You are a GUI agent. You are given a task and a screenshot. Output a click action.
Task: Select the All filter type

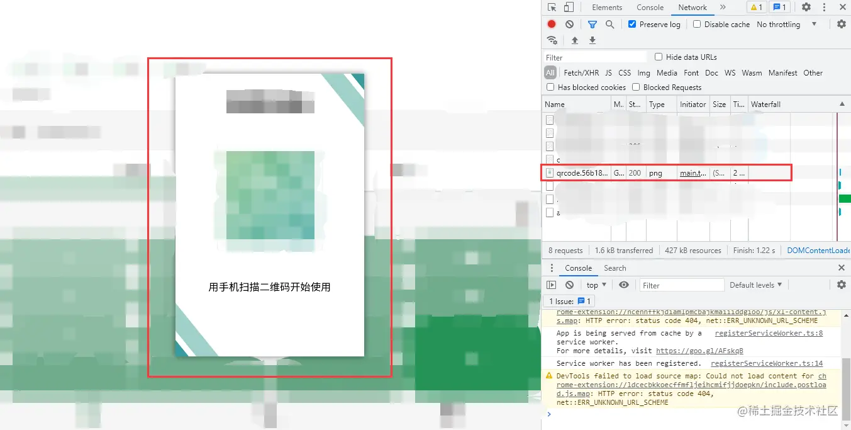pos(550,72)
